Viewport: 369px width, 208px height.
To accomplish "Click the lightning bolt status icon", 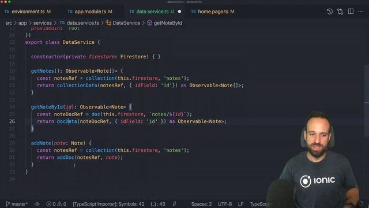I will point(174,204).
